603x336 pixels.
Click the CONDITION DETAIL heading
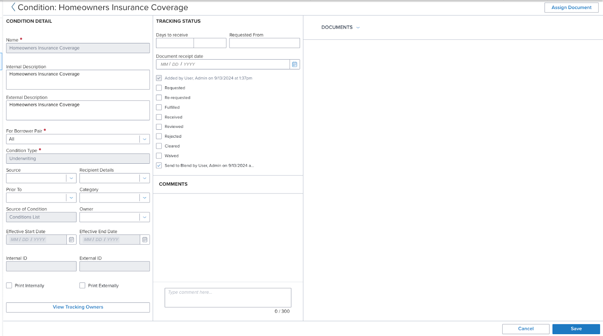pyautogui.click(x=29, y=21)
